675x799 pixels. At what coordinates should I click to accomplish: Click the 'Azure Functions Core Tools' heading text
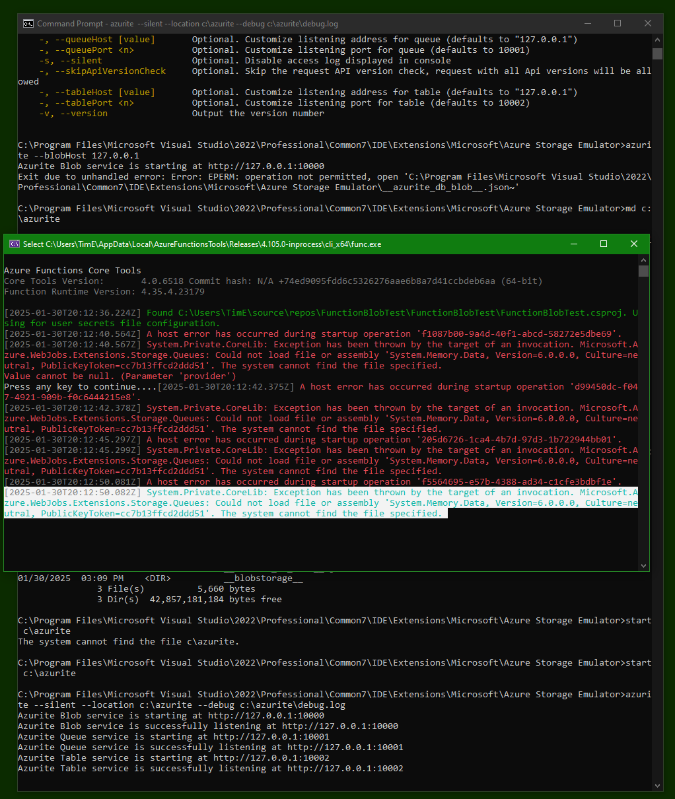click(x=73, y=271)
